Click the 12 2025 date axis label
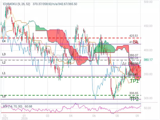The height and width of the screenshot is (120, 160). coord(5,117)
